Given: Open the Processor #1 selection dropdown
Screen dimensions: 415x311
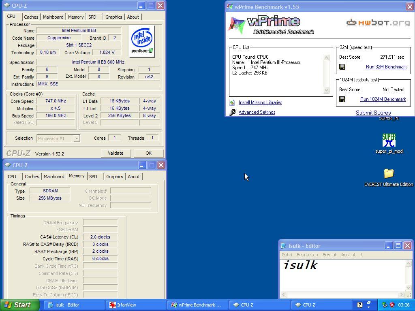Looking at the screenshot, I should click(77, 138).
